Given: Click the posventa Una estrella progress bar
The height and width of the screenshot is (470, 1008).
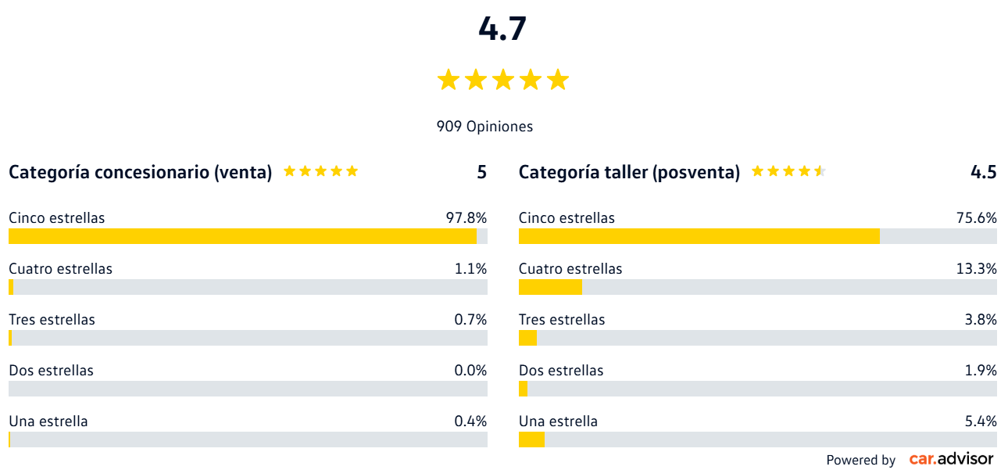Looking at the screenshot, I should coord(757,440).
